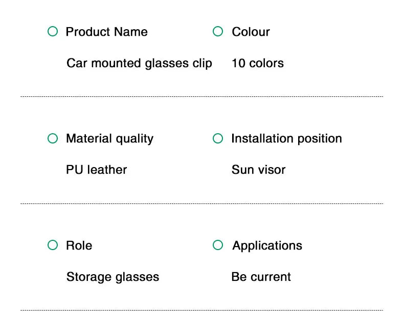Click the Applications heading
404x329 pixels.
click(x=267, y=245)
